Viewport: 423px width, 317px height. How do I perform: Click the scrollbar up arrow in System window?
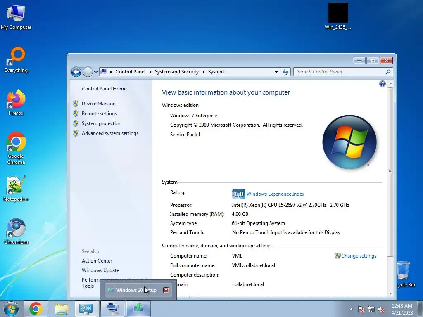tap(390, 84)
